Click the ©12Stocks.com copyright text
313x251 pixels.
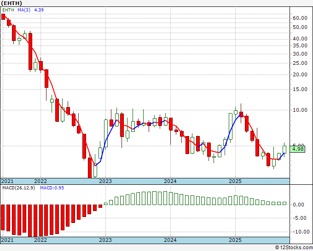point(294,248)
